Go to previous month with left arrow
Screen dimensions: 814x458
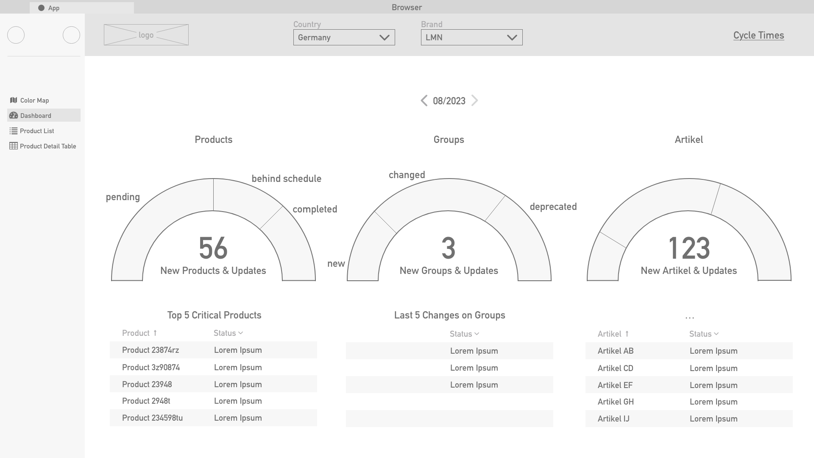click(424, 101)
